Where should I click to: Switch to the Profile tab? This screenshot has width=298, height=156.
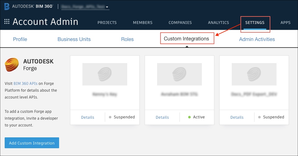[x=20, y=39]
